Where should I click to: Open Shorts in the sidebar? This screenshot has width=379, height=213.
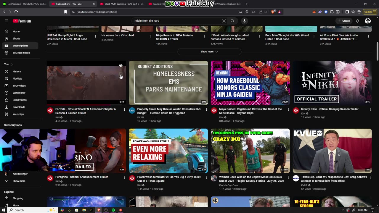pyautogui.click(x=20, y=38)
